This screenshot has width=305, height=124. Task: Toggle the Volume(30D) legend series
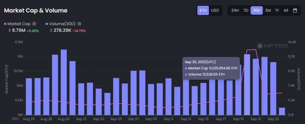point(61,24)
